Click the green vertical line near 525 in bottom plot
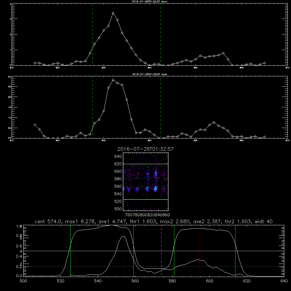 coord(70,251)
